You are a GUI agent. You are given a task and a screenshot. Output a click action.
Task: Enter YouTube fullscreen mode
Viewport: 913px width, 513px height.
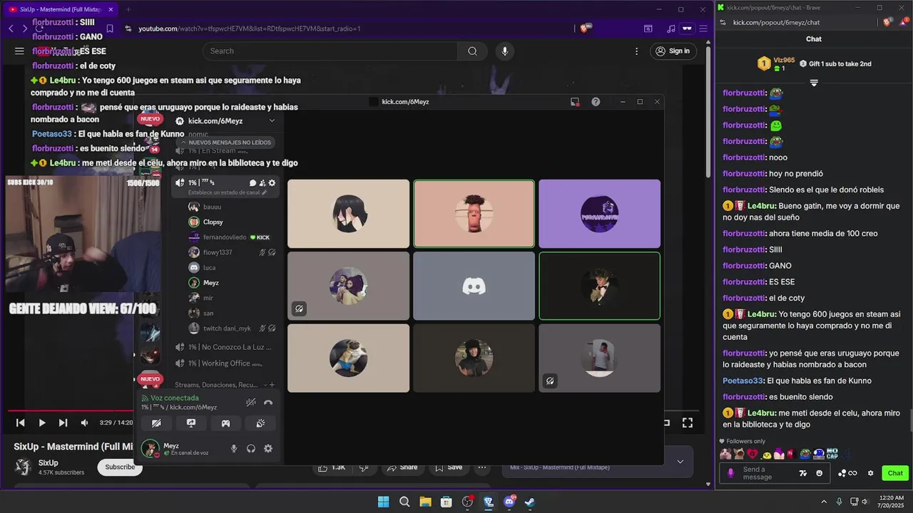[x=688, y=423]
